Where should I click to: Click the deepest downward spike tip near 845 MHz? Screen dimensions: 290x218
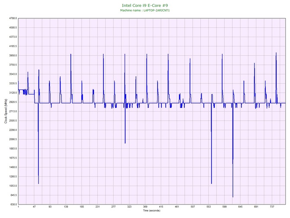[x=233, y=197]
